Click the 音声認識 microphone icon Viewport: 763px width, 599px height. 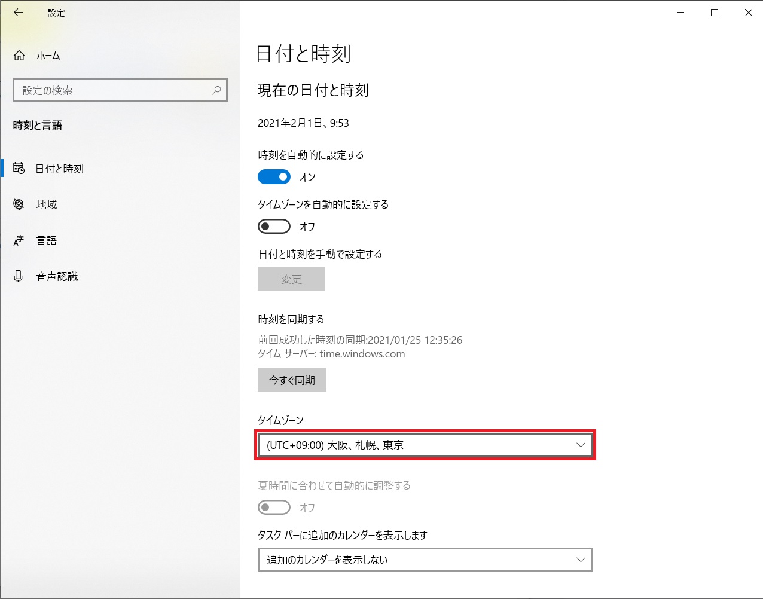(x=19, y=276)
